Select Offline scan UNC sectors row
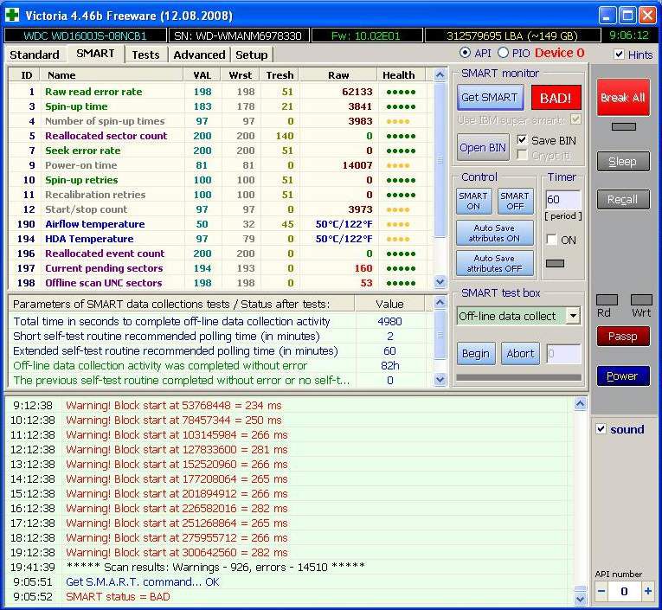This screenshot has width=662, height=610. tap(220, 283)
